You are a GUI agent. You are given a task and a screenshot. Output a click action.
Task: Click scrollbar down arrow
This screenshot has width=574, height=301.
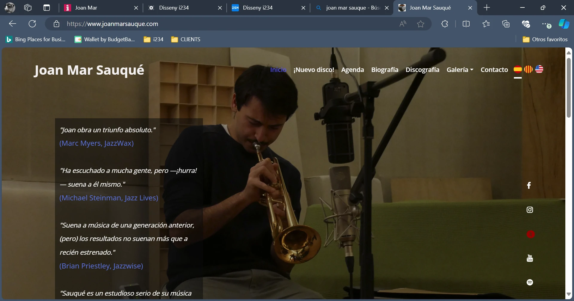coord(569,294)
